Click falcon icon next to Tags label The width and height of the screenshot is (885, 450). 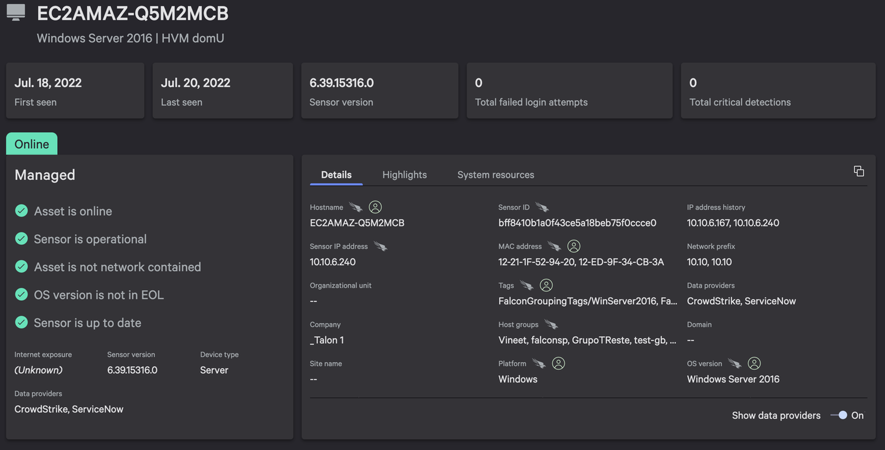point(526,285)
